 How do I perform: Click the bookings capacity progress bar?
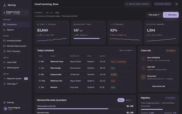[88, 38]
